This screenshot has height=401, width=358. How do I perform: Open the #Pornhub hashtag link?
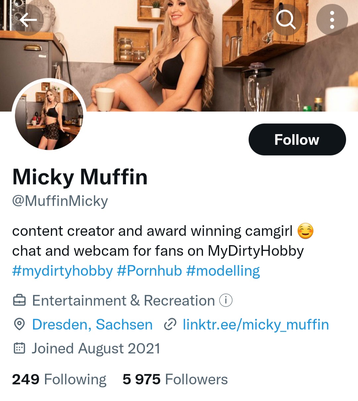click(x=149, y=271)
